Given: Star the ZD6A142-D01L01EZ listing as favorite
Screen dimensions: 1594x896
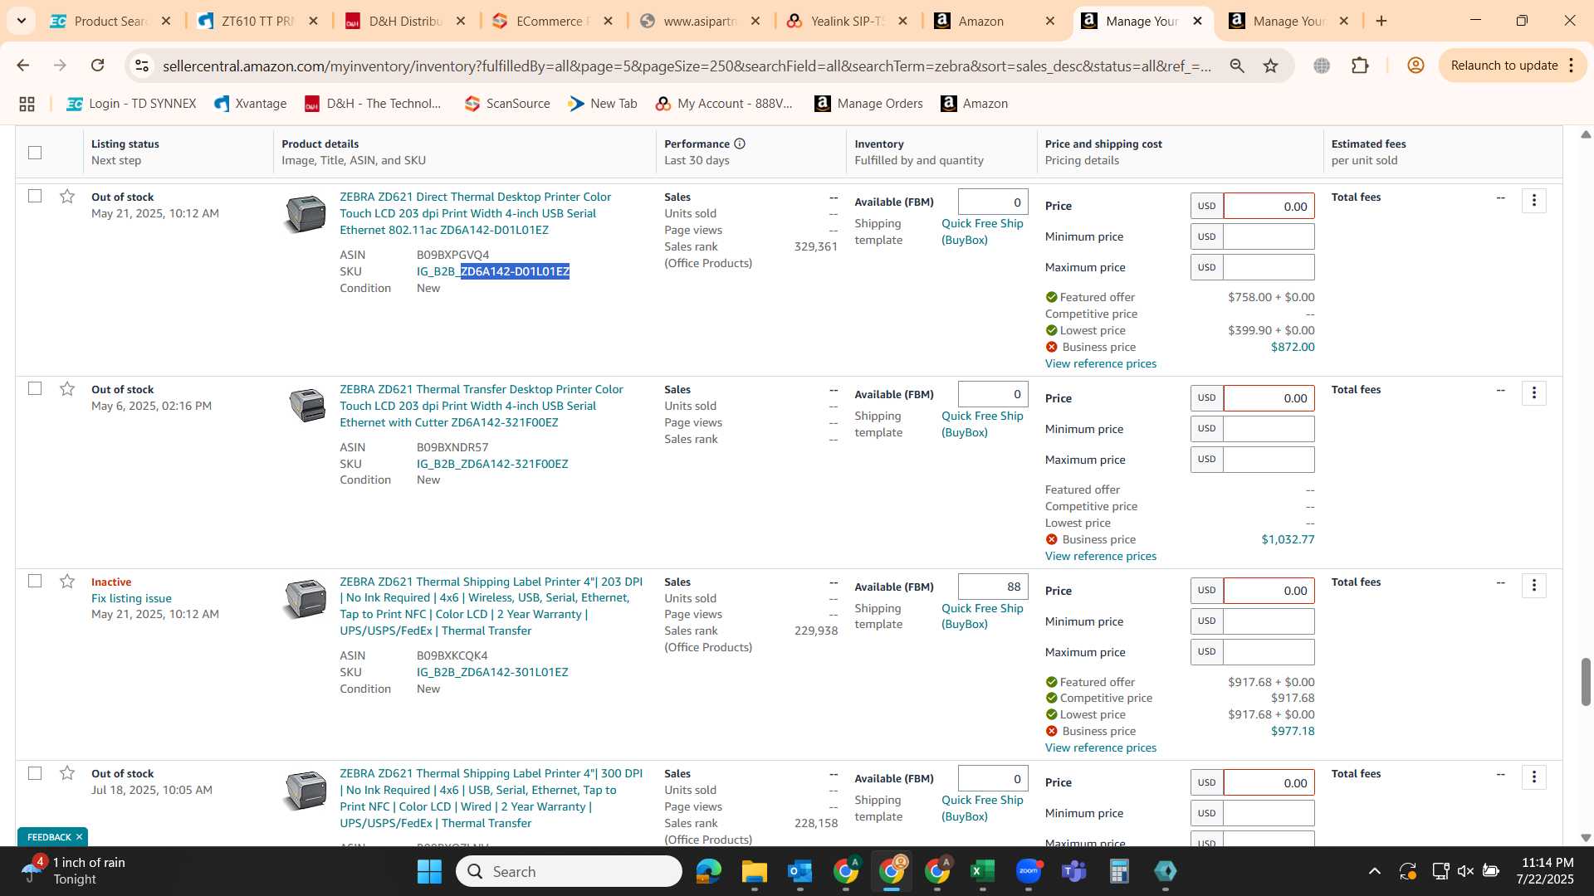Looking at the screenshot, I should [67, 197].
